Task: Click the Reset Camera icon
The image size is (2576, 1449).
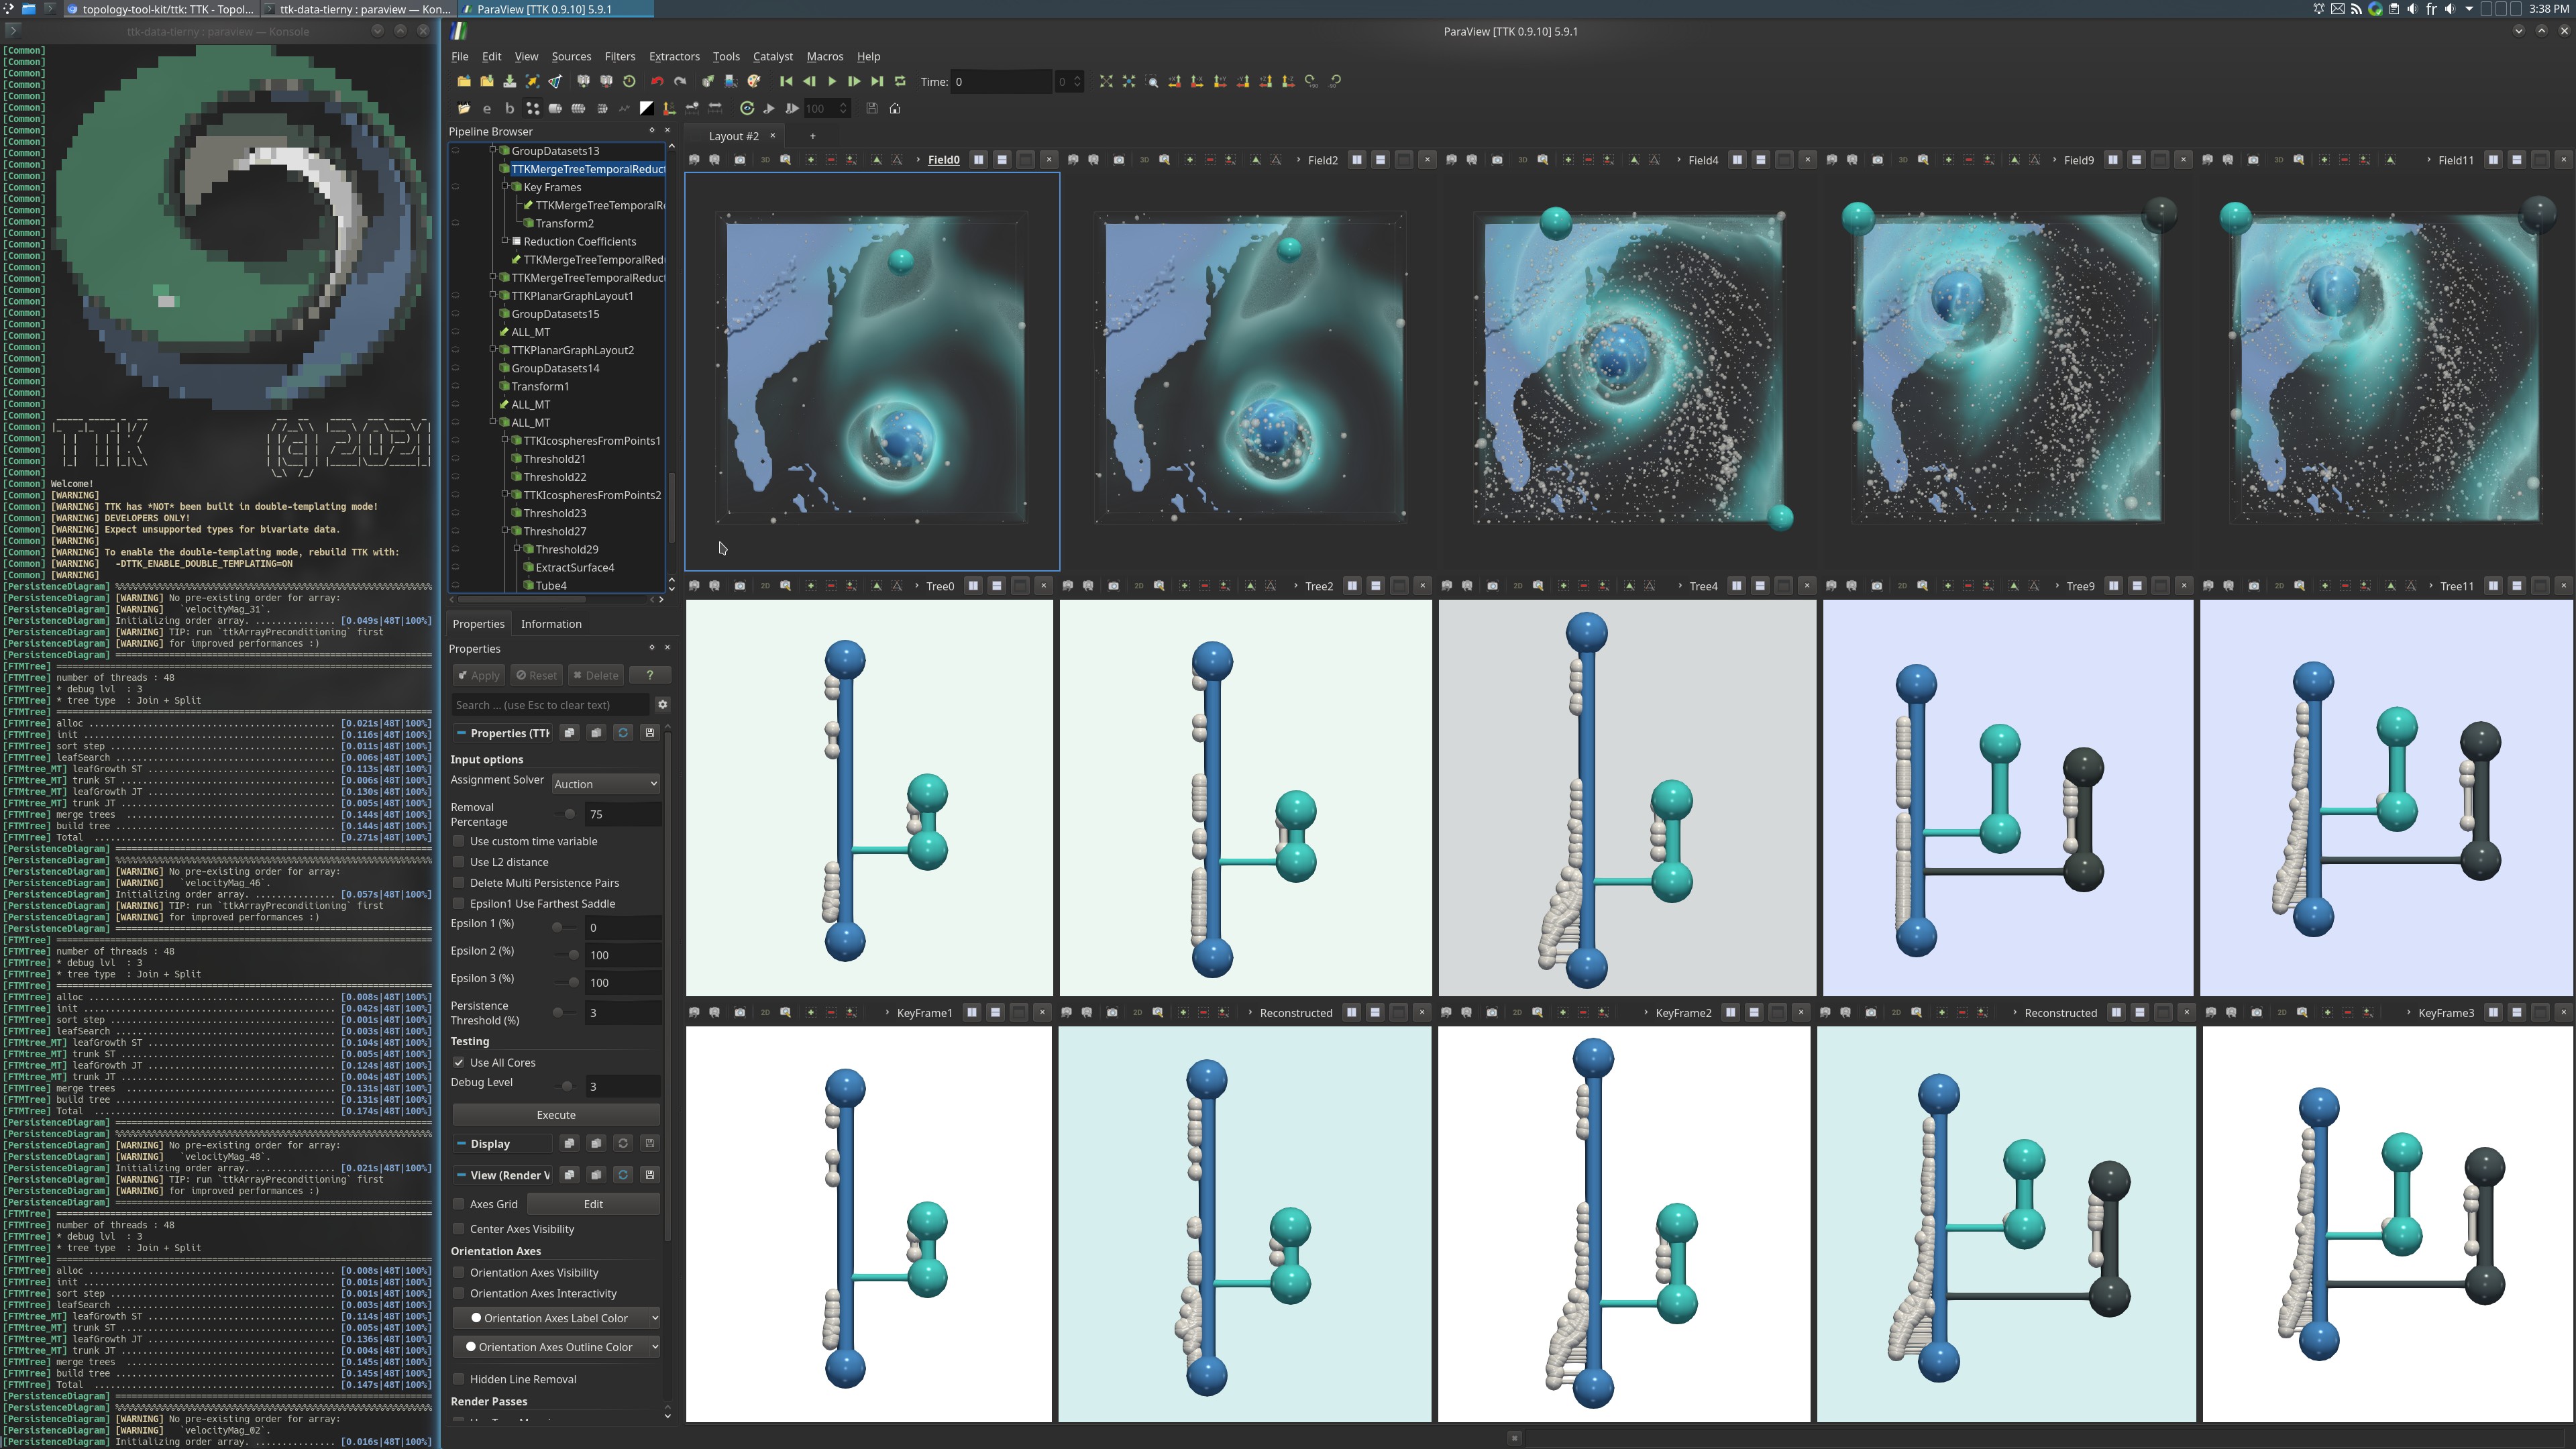Action: tap(1106, 81)
